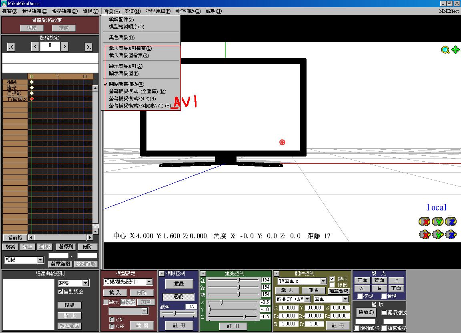Enable the 陰影 checkbox in 配件控制
The width and height of the screenshot is (461, 333).
(x=332, y=285)
